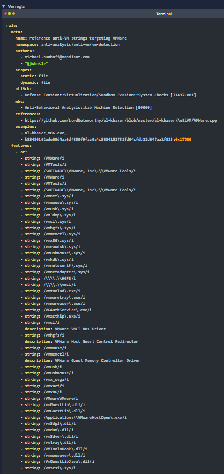Select the vmhgfs\.sys string line
The height and width of the screenshot is (474, 224).
(x=48, y=228)
